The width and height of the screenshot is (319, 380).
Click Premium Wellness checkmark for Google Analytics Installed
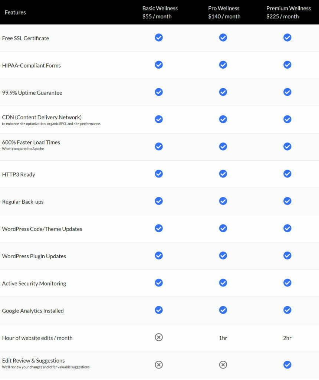287,310
